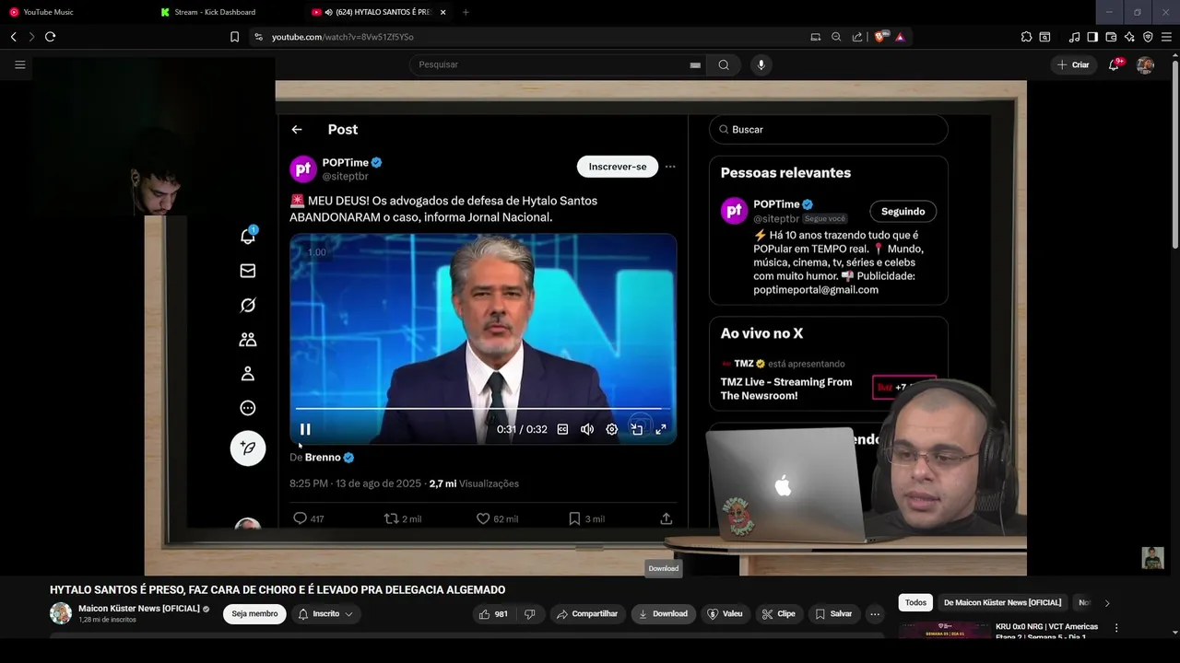Viewport: 1180px width, 663px height.
Task: Open the Brave Wallet icon
Action: (1111, 37)
